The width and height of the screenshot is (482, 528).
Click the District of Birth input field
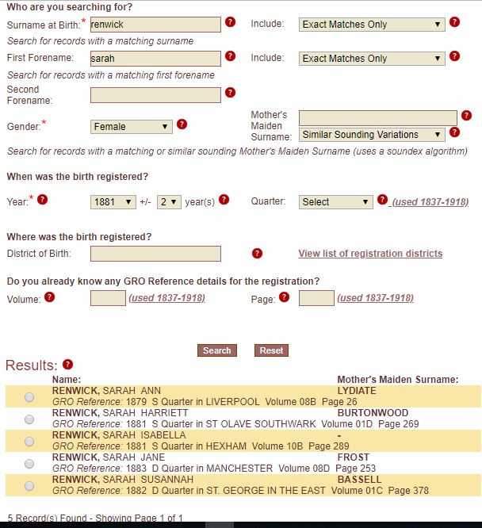click(x=155, y=254)
